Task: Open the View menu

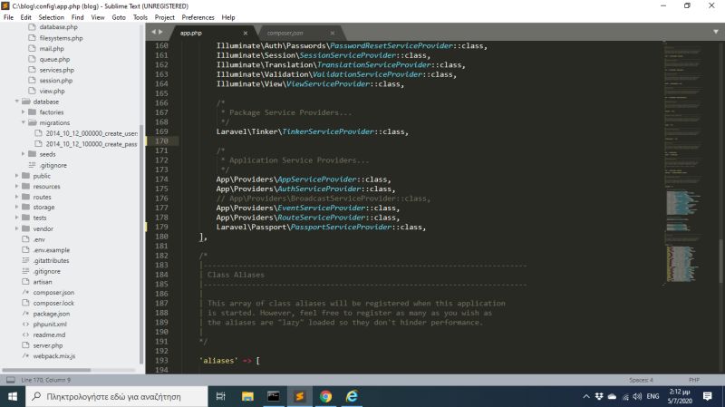Action: click(98, 17)
